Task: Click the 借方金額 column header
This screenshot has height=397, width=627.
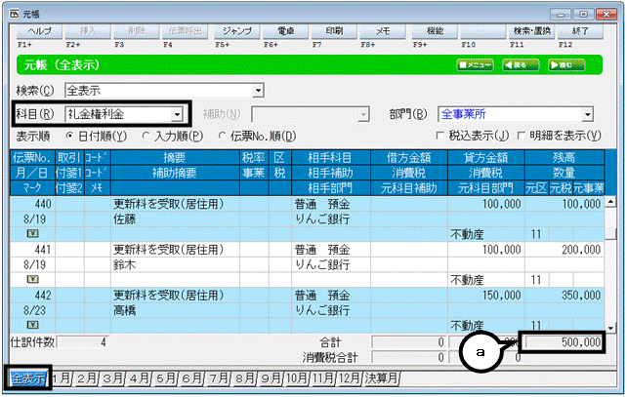Action: [409, 158]
